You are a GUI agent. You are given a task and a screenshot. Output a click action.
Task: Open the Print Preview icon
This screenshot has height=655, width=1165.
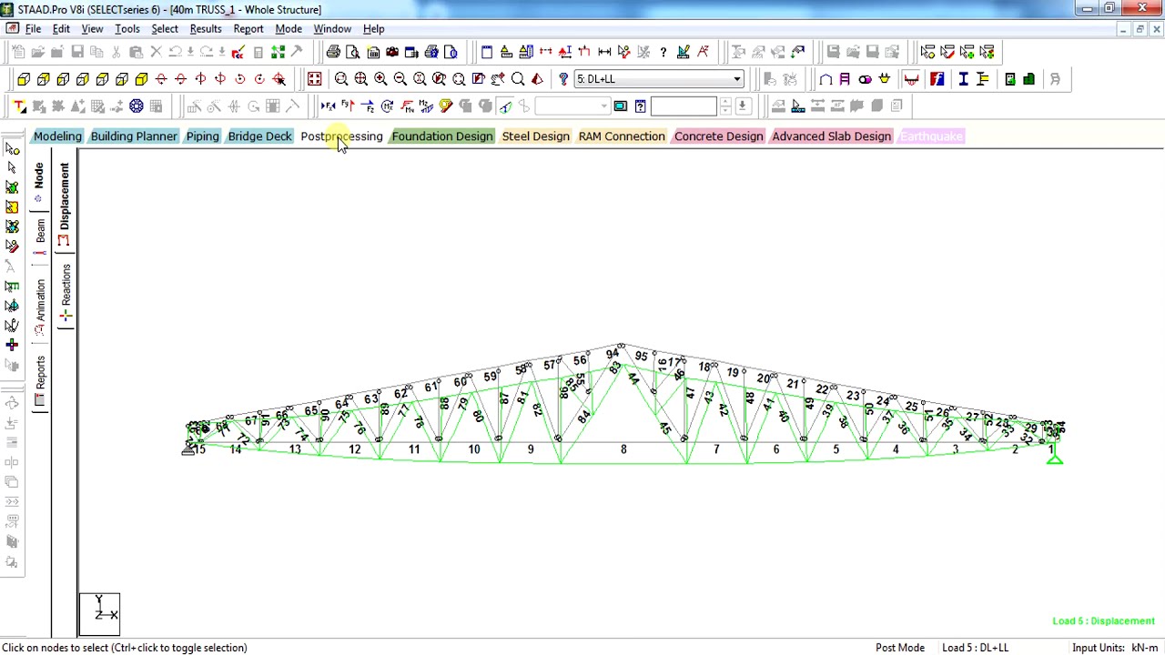(352, 52)
